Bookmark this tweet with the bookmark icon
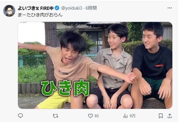 [x=161, y=116]
